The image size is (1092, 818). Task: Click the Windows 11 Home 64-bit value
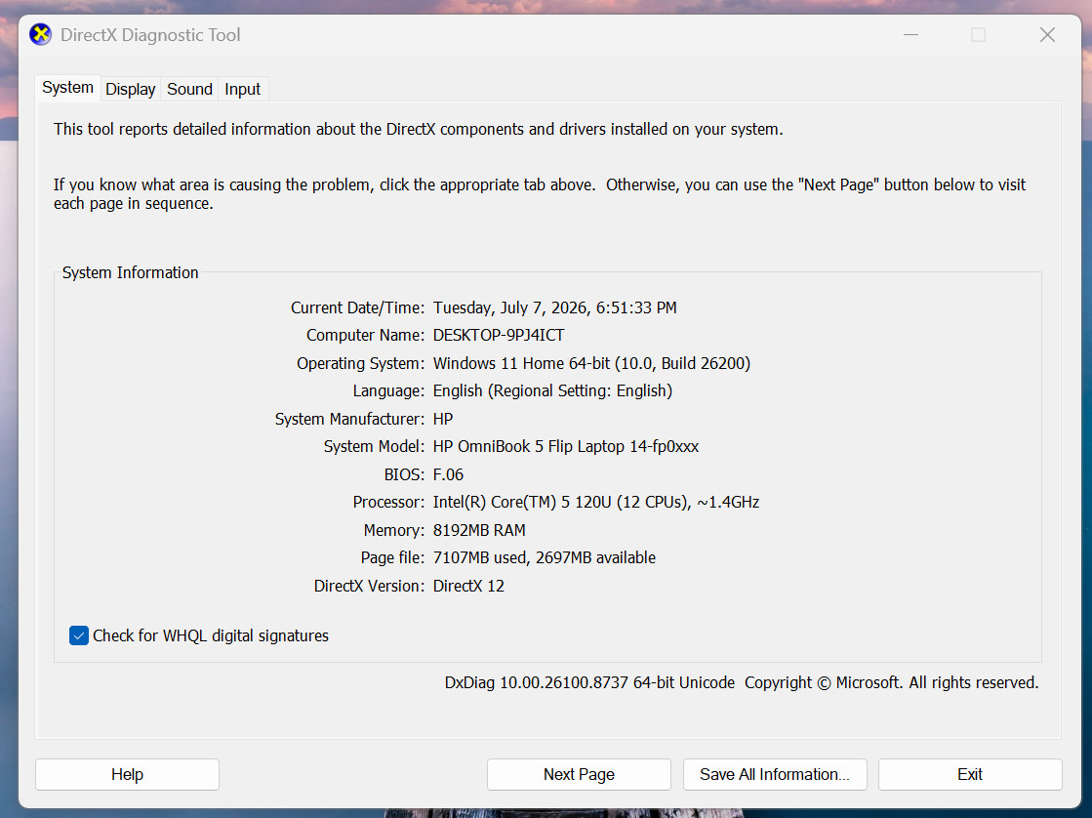pyautogui.click(x=522, y=363)
